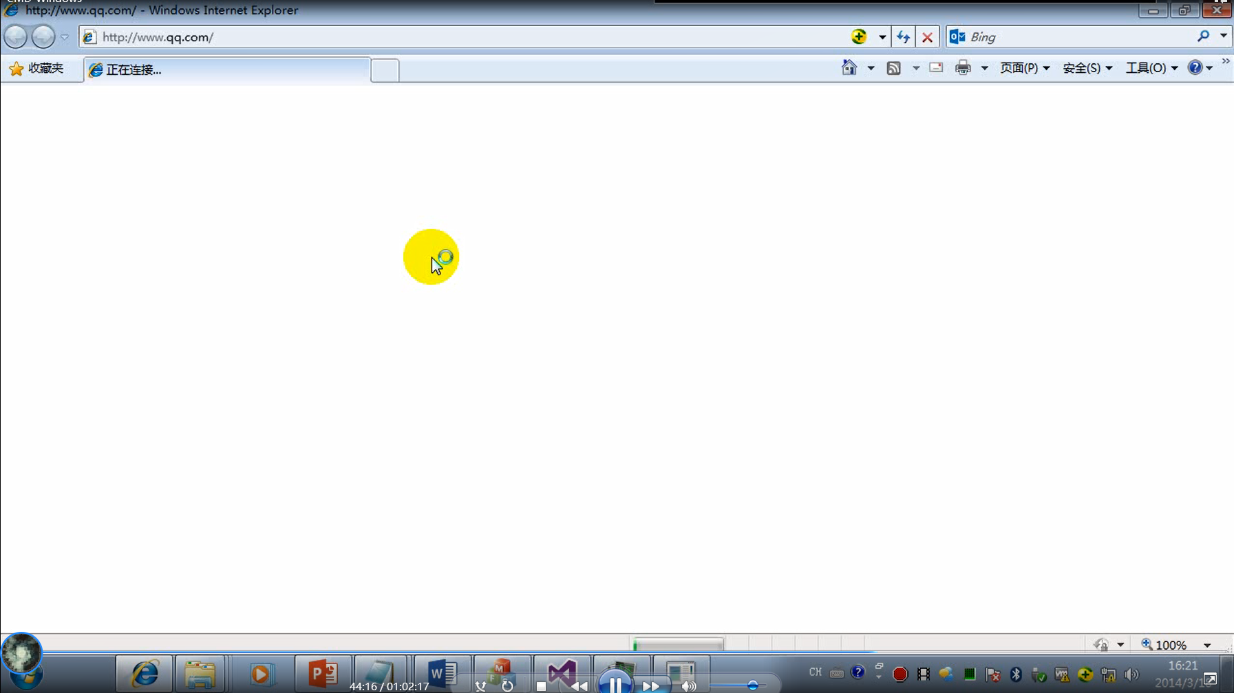Mute the video player volume

(x=688, y=685)
